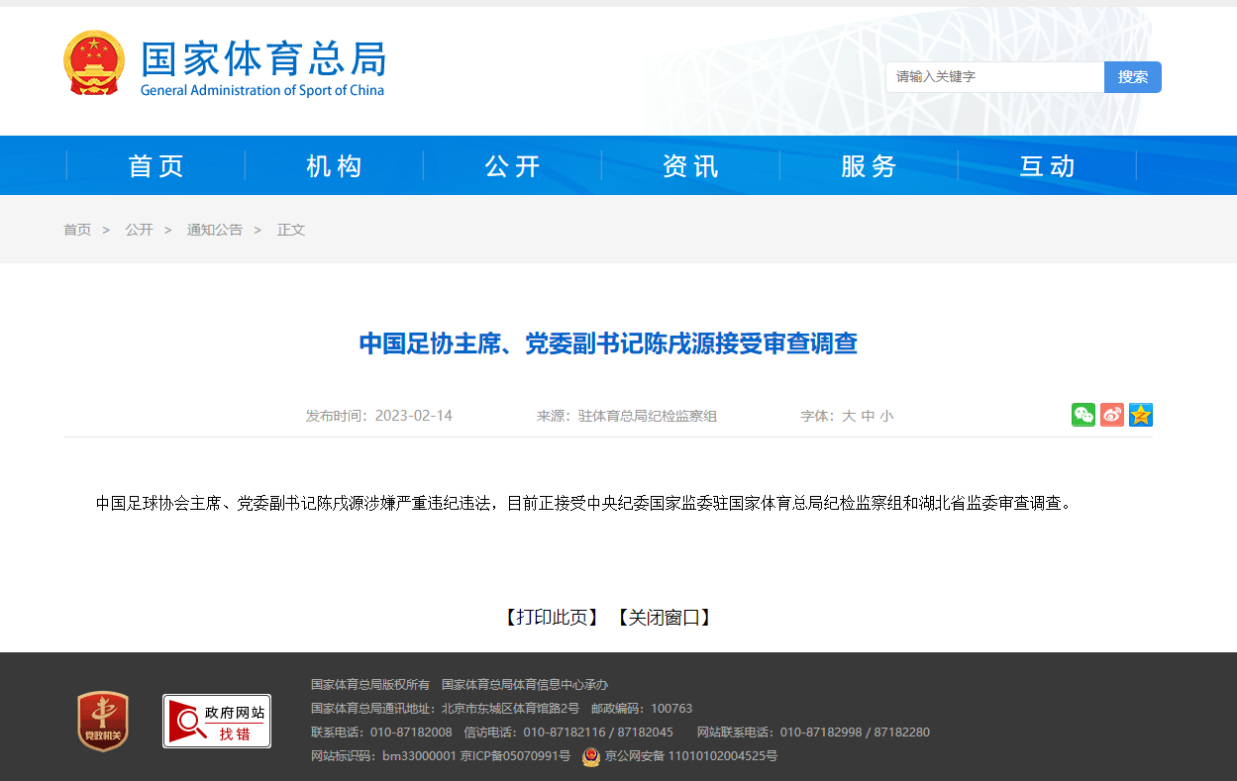Screen dimensions: 1237x781
Task: Click the police badge icon beside 京公网安备
Action: coord(591,757)
